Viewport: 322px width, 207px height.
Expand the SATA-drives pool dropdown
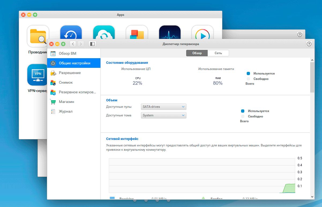point(163,107)
